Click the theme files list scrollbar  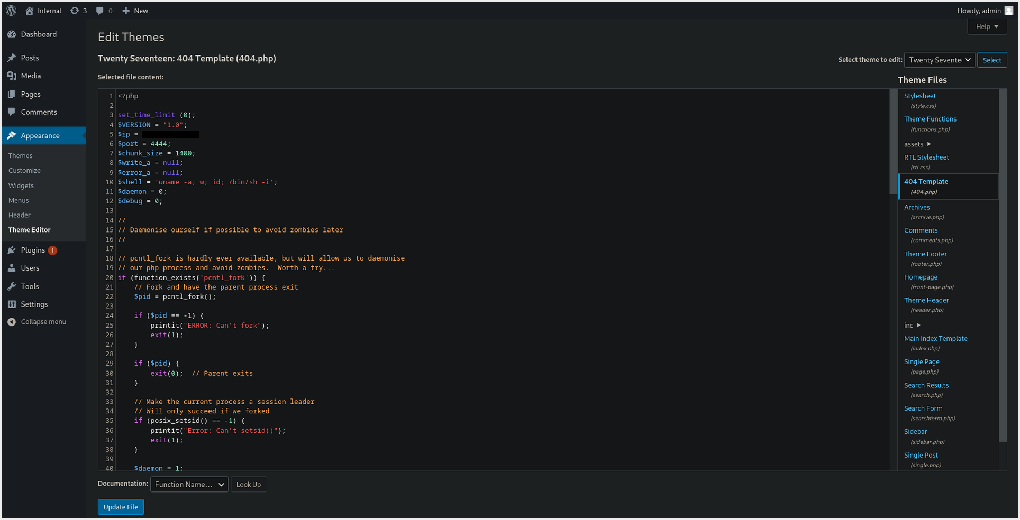pos(1003,265)
